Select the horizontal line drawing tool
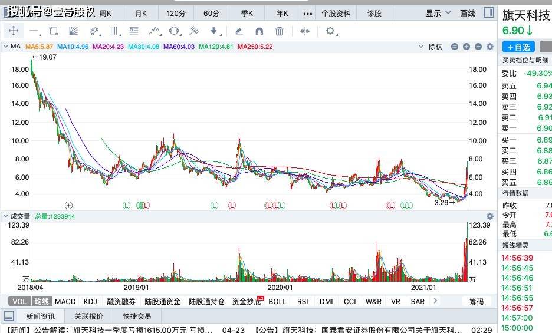552x333 pixels. pyautogui.click(x=34, y=31)
